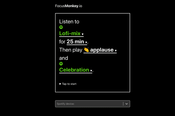Viewport: 175px width, 116px height.
Task: Click into the Spotify device field
Action: 92,104
